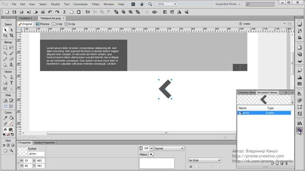The width and height of the screenshot is (305, 171).
Task: Switch to 2-Up view mode
Action: coord(57,24)
